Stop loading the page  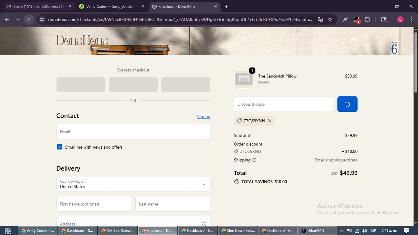point(29,20)
